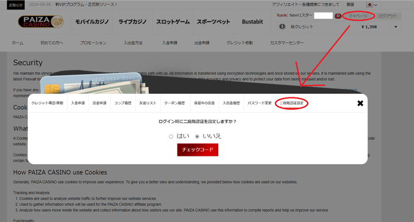Click the チェックコード button
Image resolution: width=414 pixels, height=222 pixels.
pyautogui.click(x=198, y=150)
